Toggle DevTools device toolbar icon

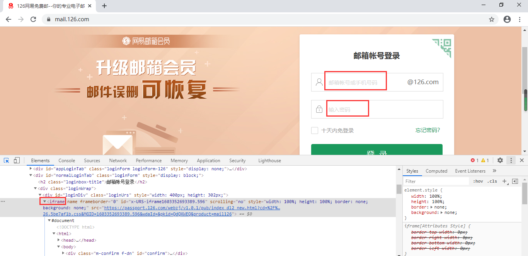click(x=17, y=160)
